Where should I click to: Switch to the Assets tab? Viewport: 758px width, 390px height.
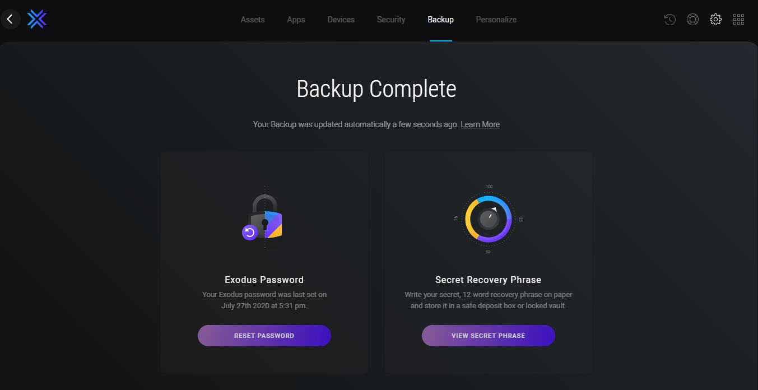click(x=253, y=20)
